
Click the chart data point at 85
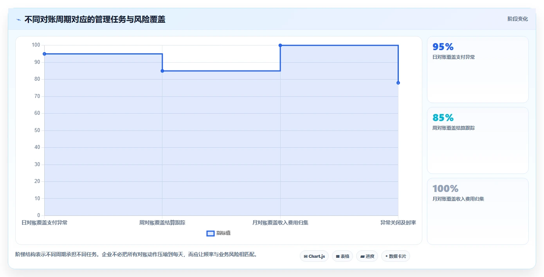click(162, 71)
